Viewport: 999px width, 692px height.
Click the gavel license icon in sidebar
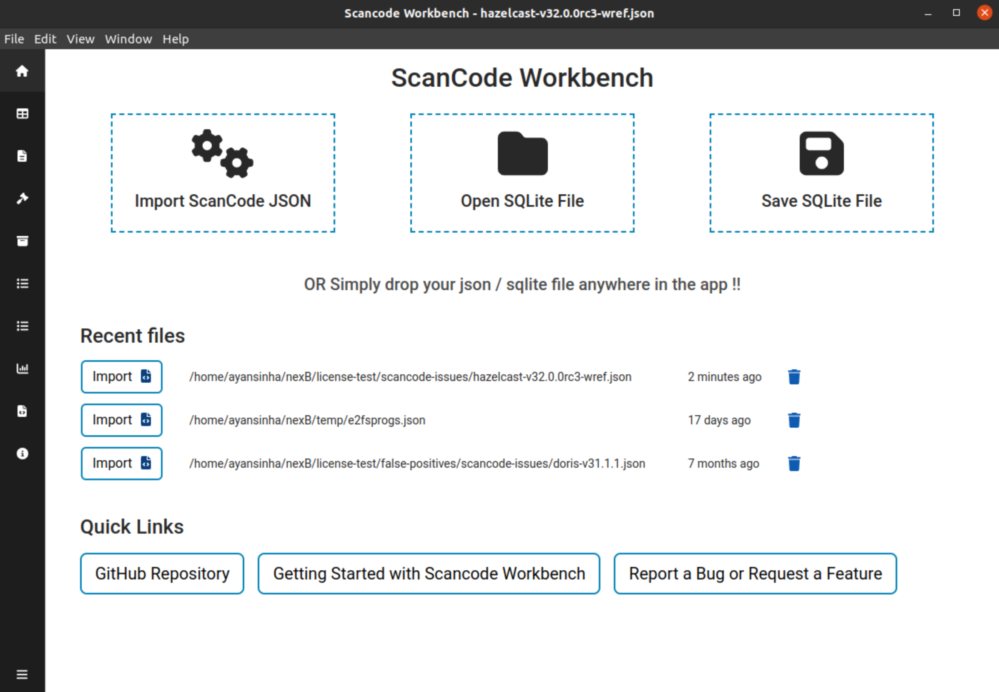tap(22, 198)
